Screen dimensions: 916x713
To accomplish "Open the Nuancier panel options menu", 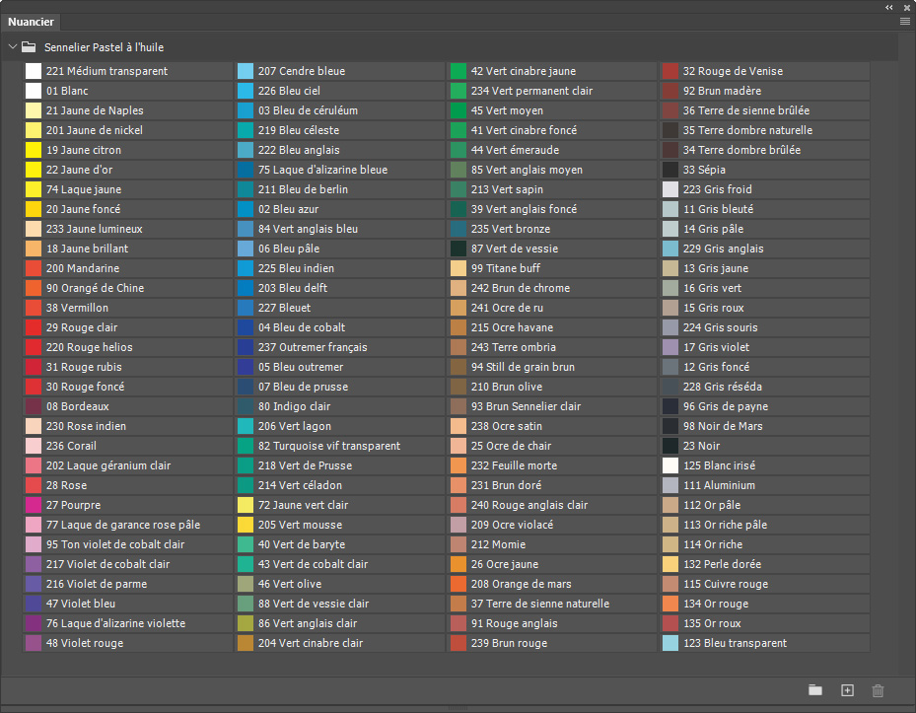I will click(x=905, y=22).
